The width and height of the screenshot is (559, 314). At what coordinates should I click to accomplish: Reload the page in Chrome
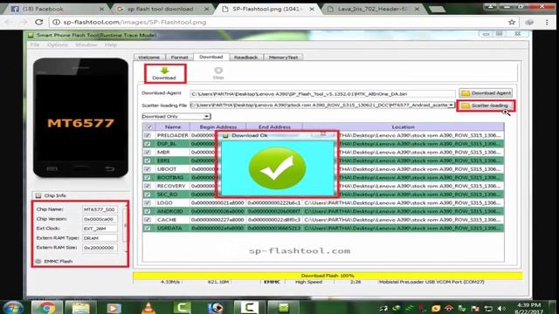38,22
